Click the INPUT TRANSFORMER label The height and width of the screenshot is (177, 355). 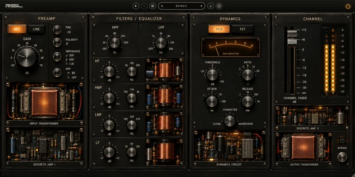[x=44, y=124]
